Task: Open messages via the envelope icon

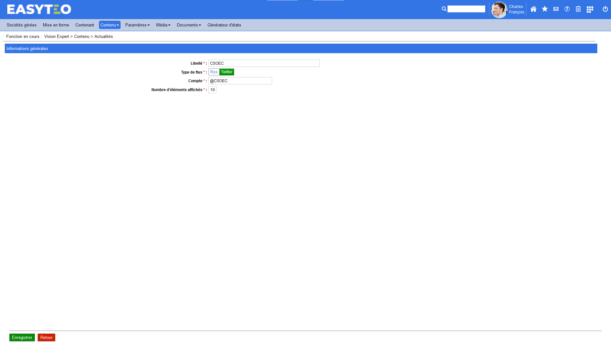Action: pyautogui.click(x=556, y=9)
